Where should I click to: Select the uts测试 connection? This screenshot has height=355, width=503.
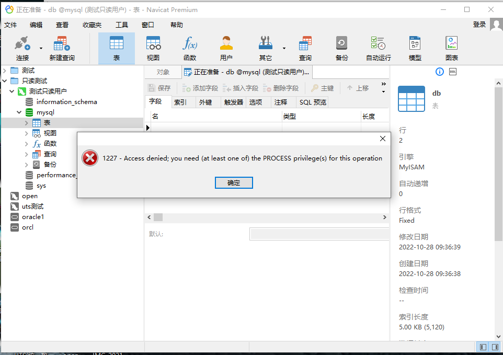32,207
